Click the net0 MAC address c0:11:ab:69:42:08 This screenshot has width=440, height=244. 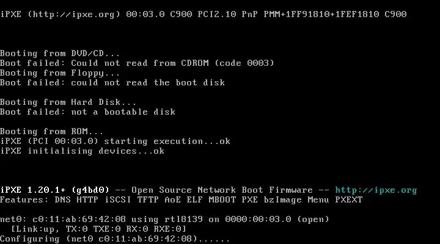click(x=79, y=220)
